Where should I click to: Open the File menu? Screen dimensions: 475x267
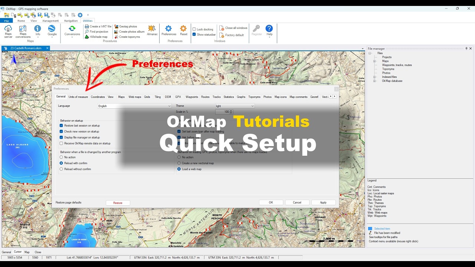[7, 21]
